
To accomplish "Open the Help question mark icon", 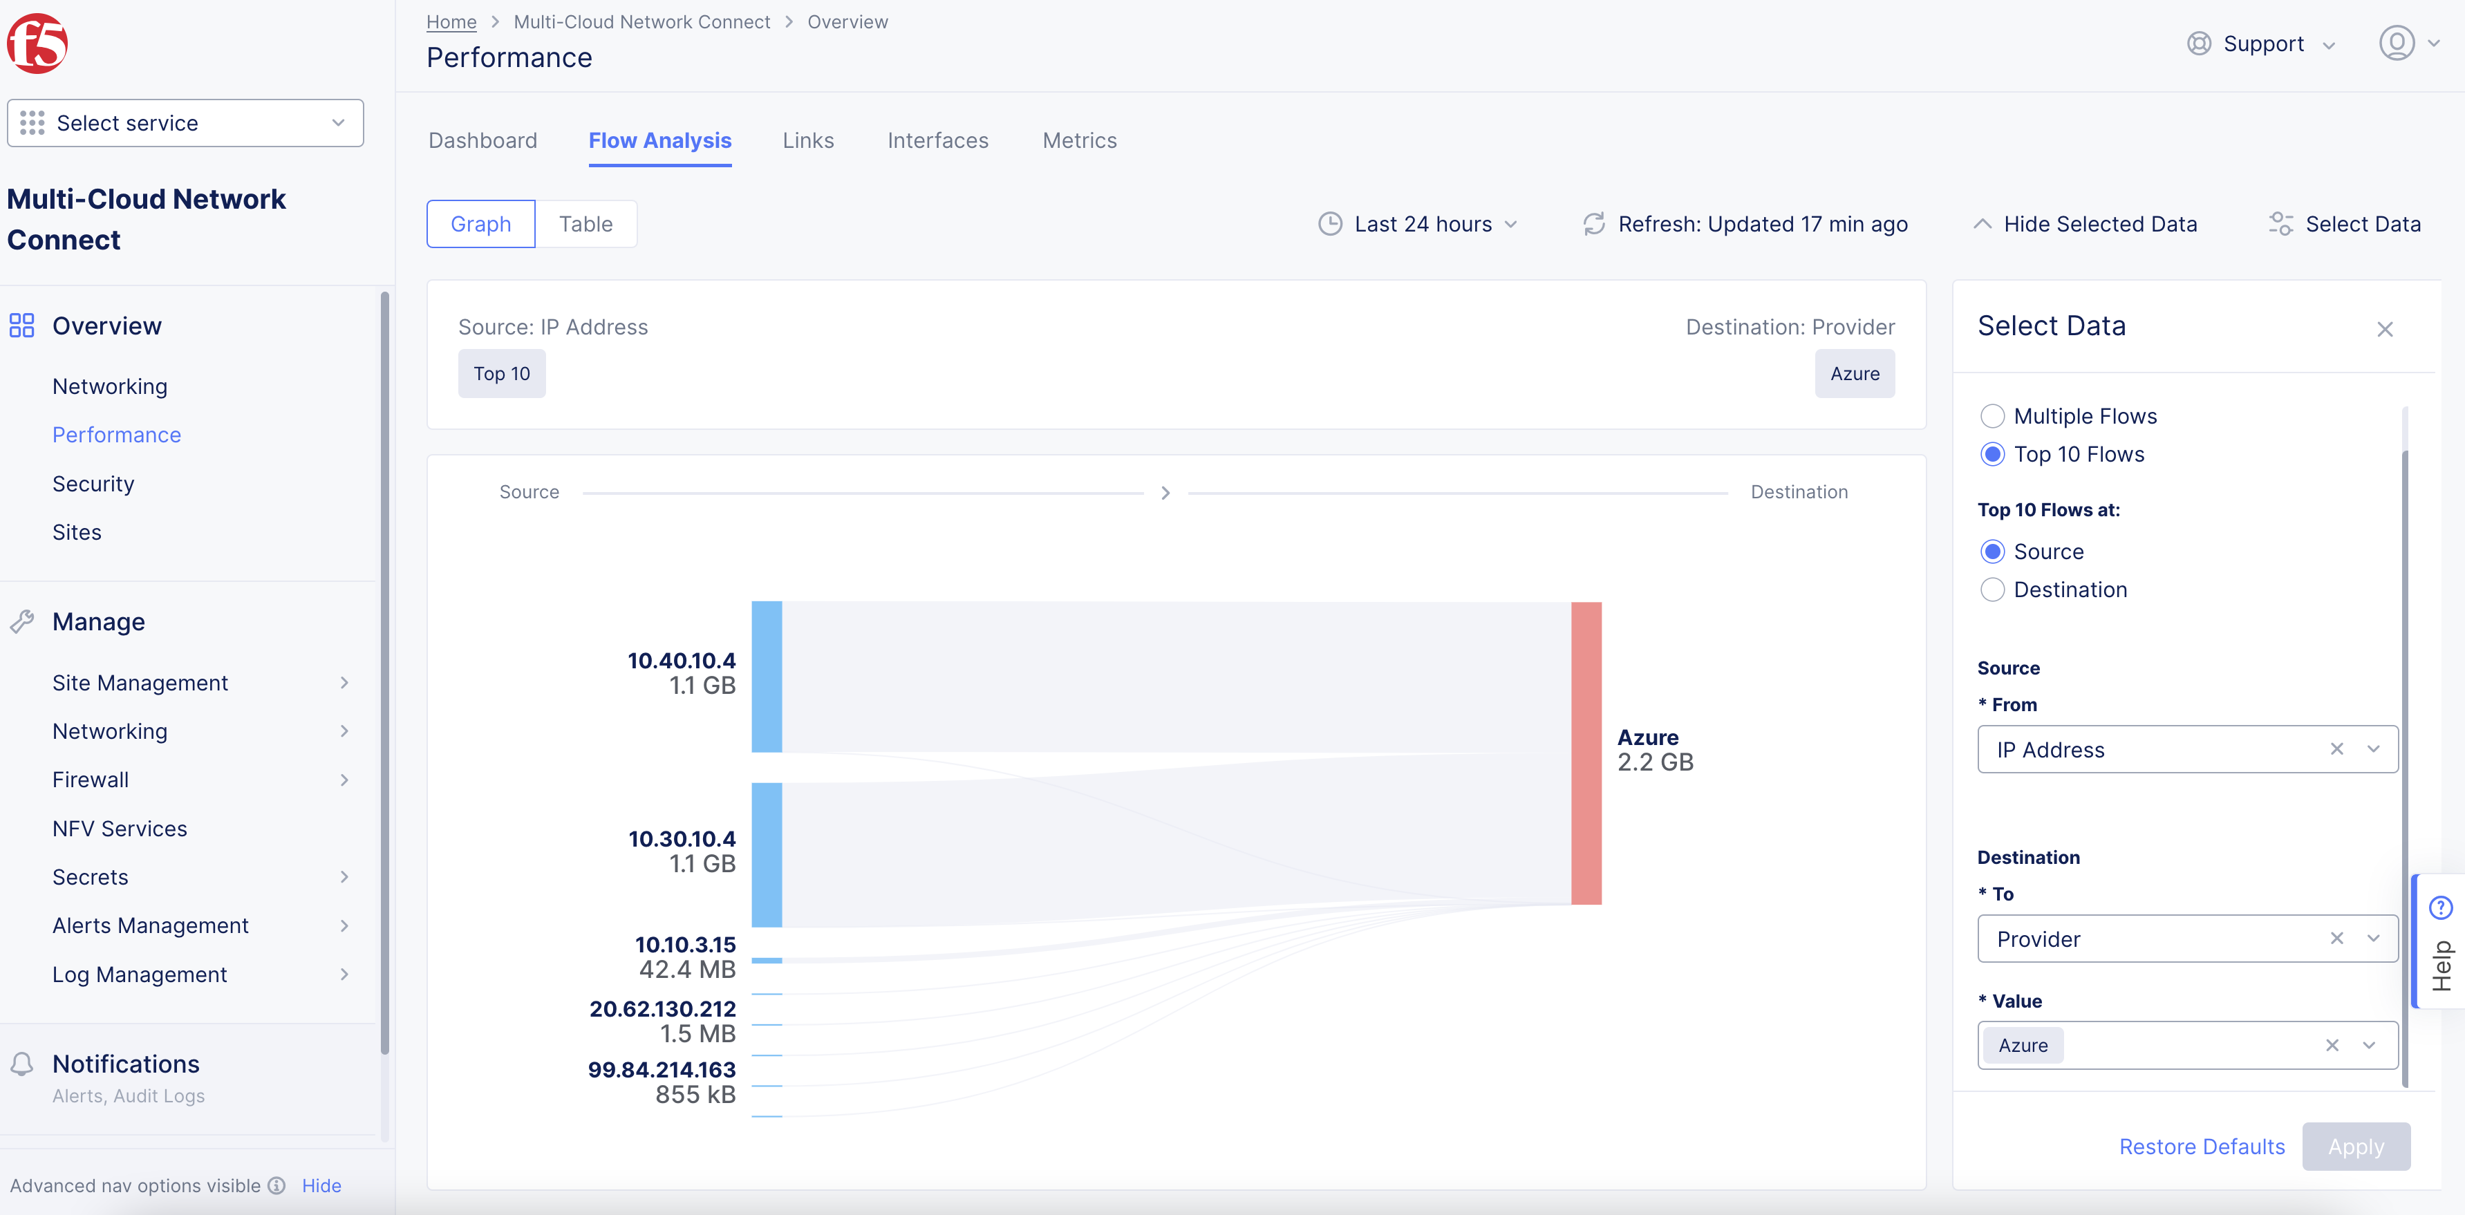I will [x=2440, y=907].
